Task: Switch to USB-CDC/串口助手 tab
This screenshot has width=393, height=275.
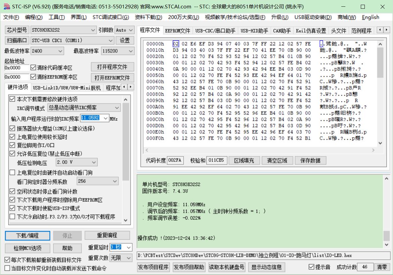Action: [215, 31]
